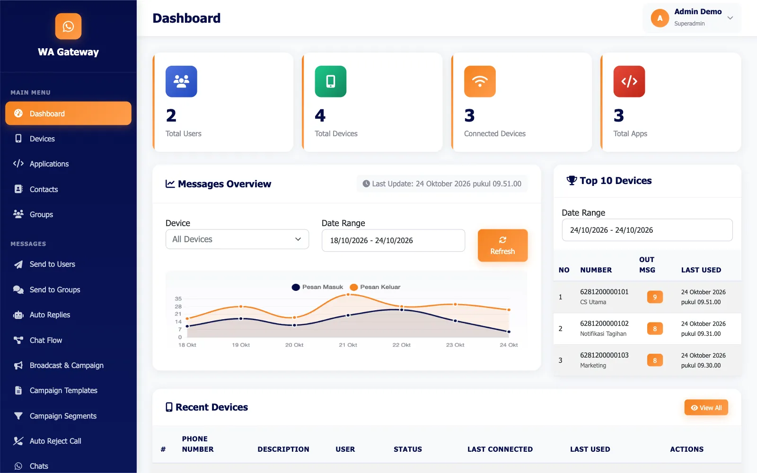Click the number 6281200000101 in Top Devices
The width and height of the screenshot is (757, 473).
point(604,292)
